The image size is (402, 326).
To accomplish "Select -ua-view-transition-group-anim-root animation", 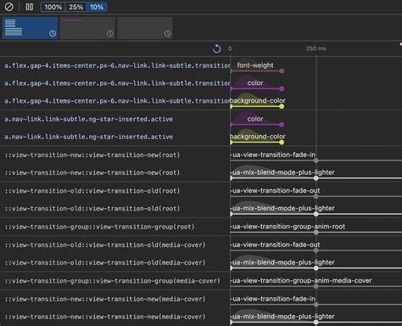I will click(288, 227).
